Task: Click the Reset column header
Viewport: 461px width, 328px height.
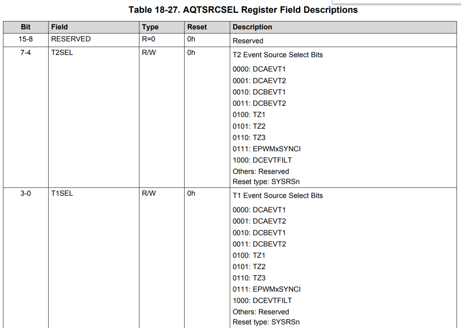Action: [x=197, y=27]
